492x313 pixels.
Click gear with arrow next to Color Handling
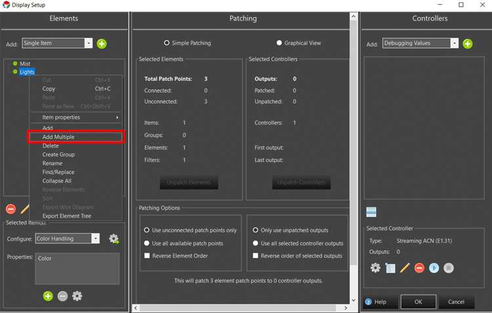(113, 239)
